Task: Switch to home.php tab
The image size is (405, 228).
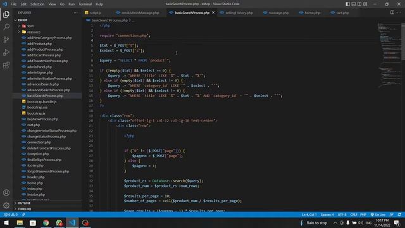Action: [312, 13]
